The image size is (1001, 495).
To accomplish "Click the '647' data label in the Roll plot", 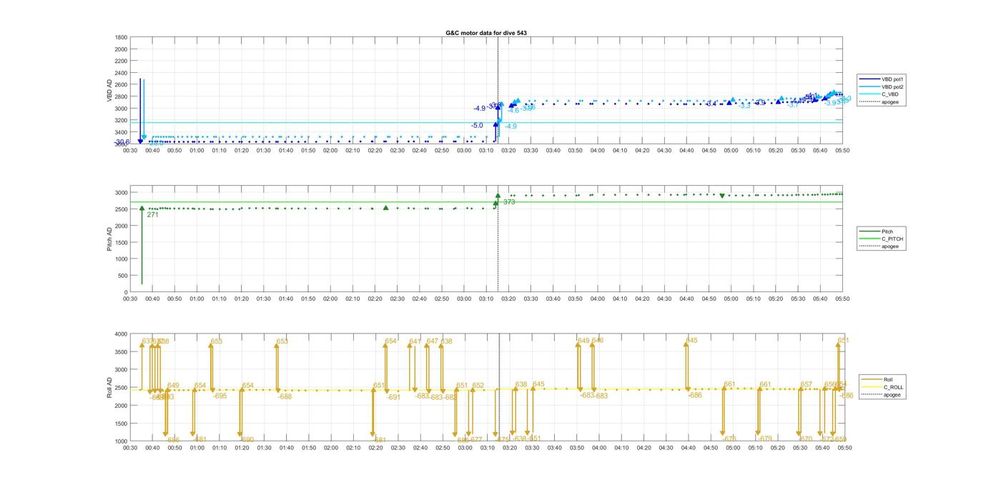I will pyautogui.click(x=432, y=341).
